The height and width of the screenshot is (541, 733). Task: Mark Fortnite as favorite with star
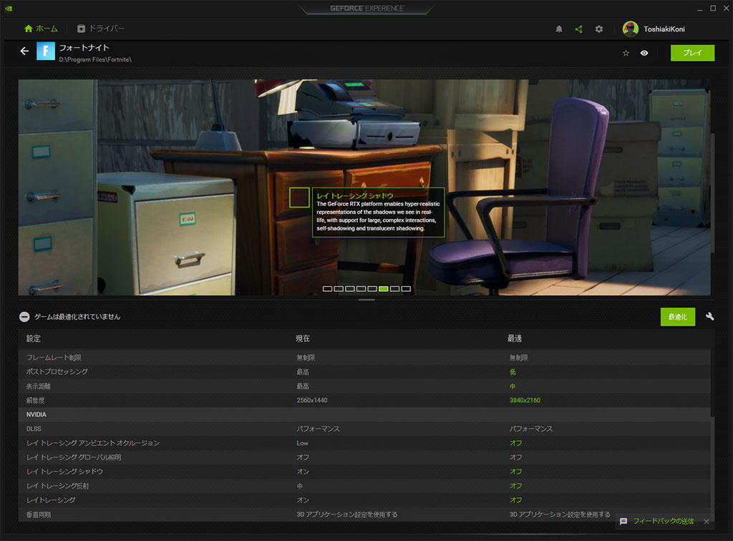pos(626,53)
